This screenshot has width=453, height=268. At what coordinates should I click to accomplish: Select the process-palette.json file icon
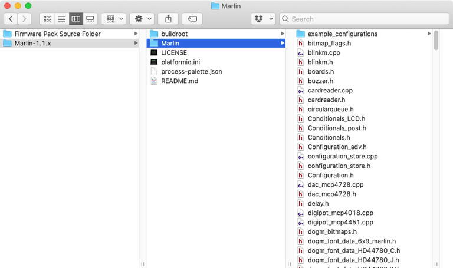pyautogui.click(x=154, y=71)
